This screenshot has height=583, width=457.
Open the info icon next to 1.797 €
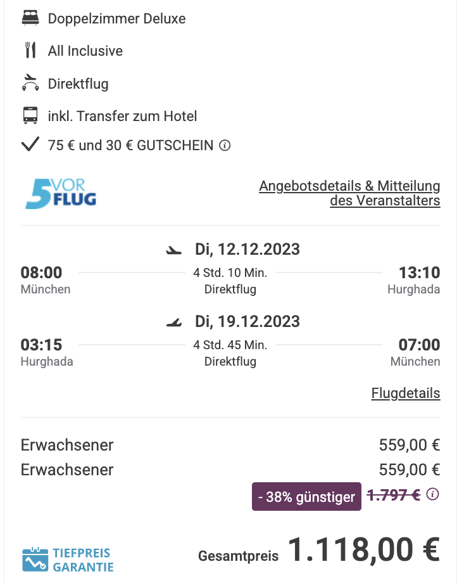coord(433,494)
